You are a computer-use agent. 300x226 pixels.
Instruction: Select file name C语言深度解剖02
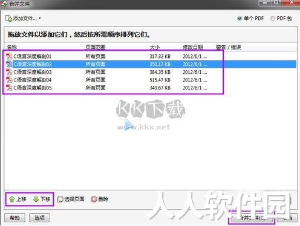pyautogui.click(x=33, y=64)
